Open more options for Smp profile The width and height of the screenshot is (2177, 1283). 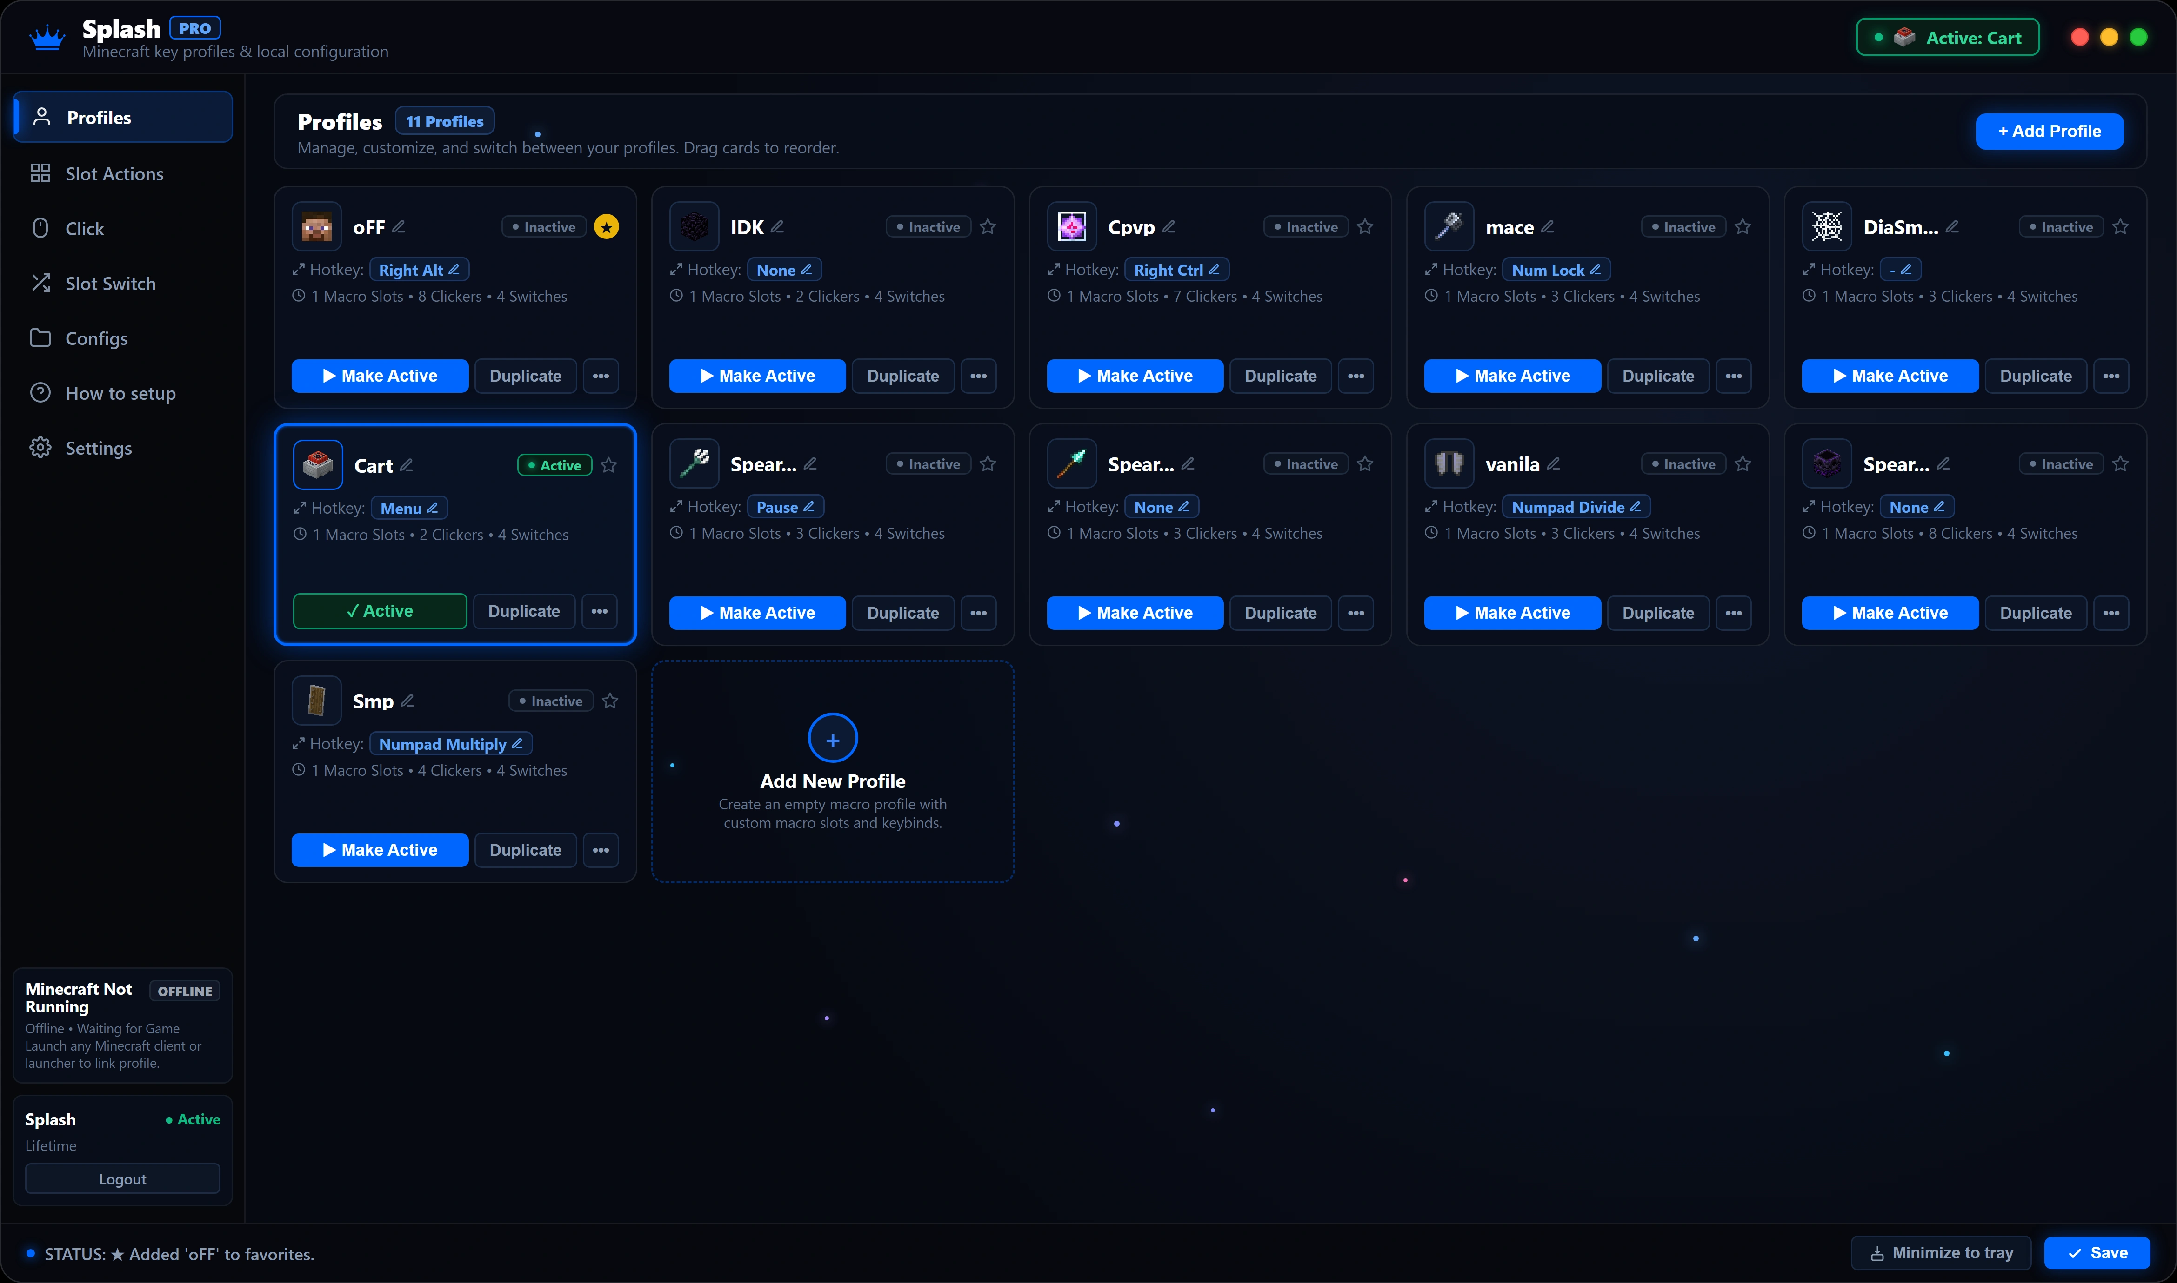(601, 851)
